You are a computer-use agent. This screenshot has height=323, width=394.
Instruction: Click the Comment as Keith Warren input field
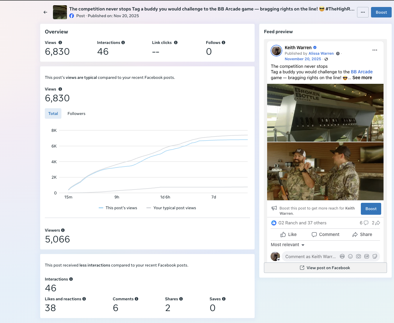pyautogui.click(x=310, y=257)
